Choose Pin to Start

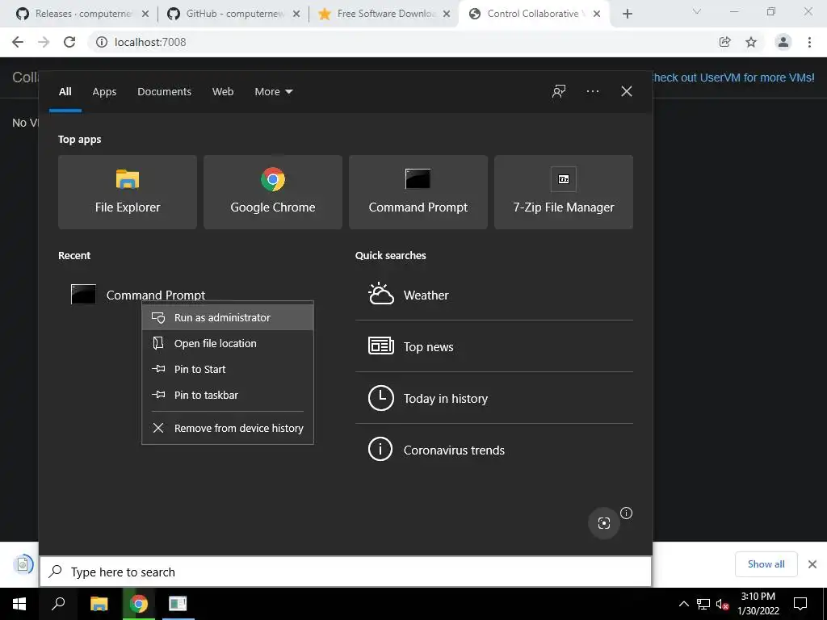(228, 369)
